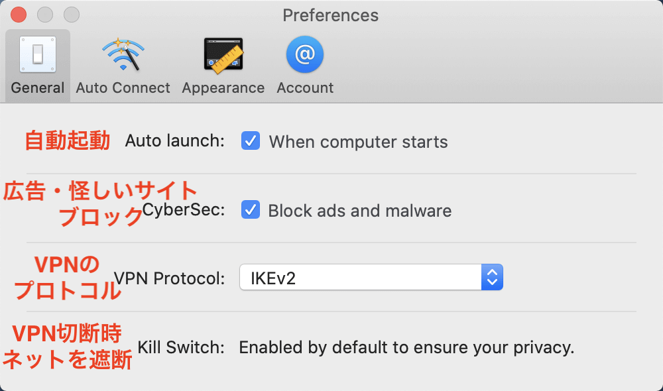
Task: Click the gray minimize window button
Action: pos(45,15)
